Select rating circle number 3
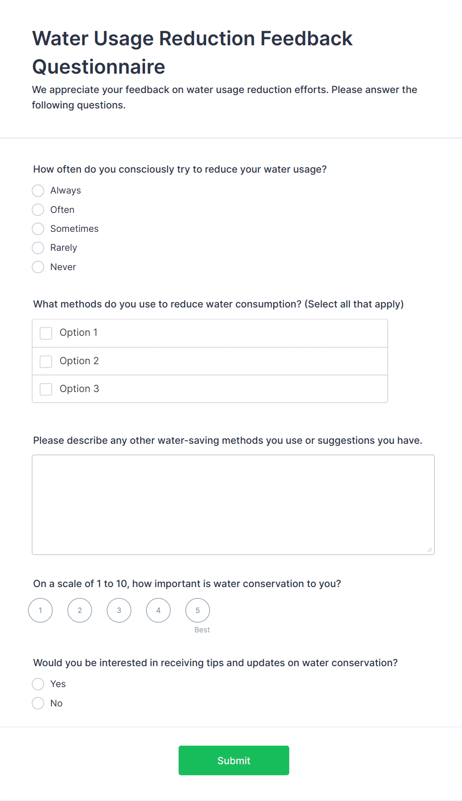Viewport: 462px width, 801px height. pyautogui.click(x=119, y=610)
